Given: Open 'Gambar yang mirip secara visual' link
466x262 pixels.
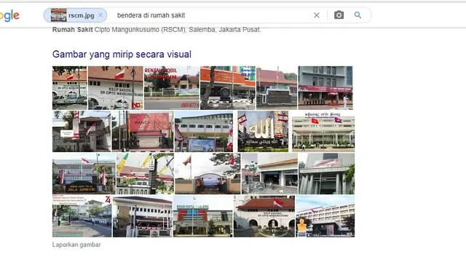Looking at the screenshot, I should click(x=122, y=55).
